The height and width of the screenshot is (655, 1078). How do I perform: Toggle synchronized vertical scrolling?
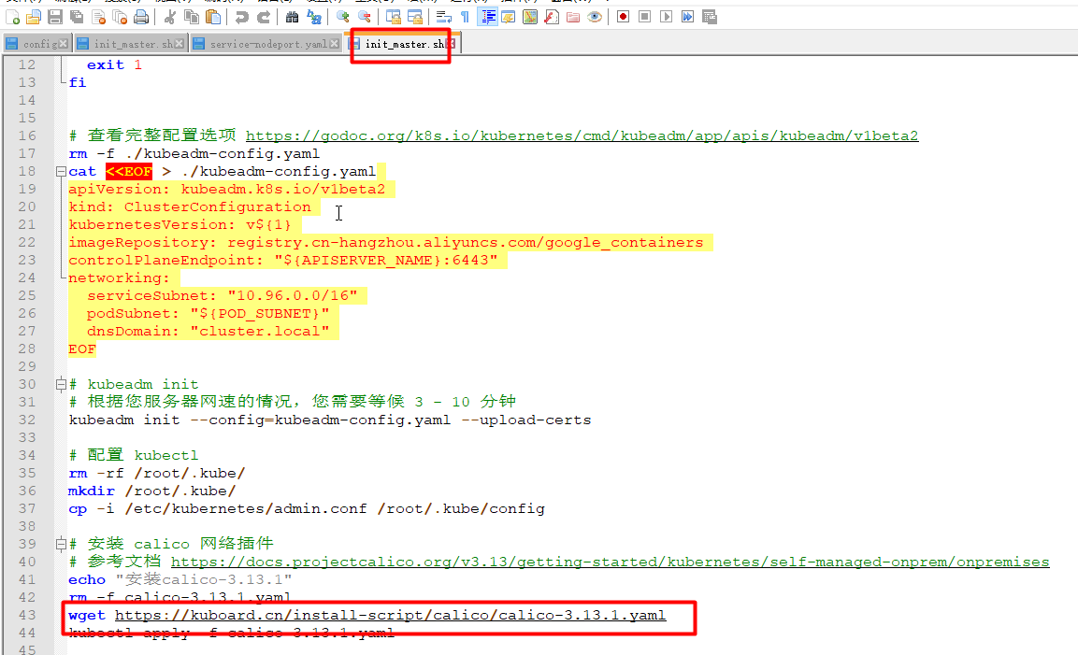[x=394, y=17]
